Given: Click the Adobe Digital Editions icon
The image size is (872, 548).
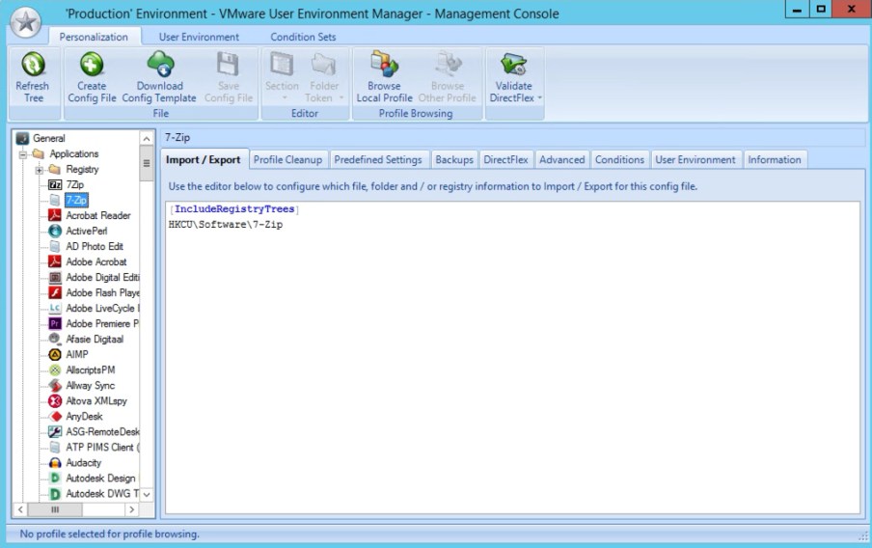Looking at the screenshot, I should pyautogui.click(x=54, y=277).
